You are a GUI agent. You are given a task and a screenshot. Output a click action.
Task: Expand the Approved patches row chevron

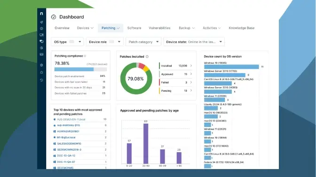click(191, 74)
